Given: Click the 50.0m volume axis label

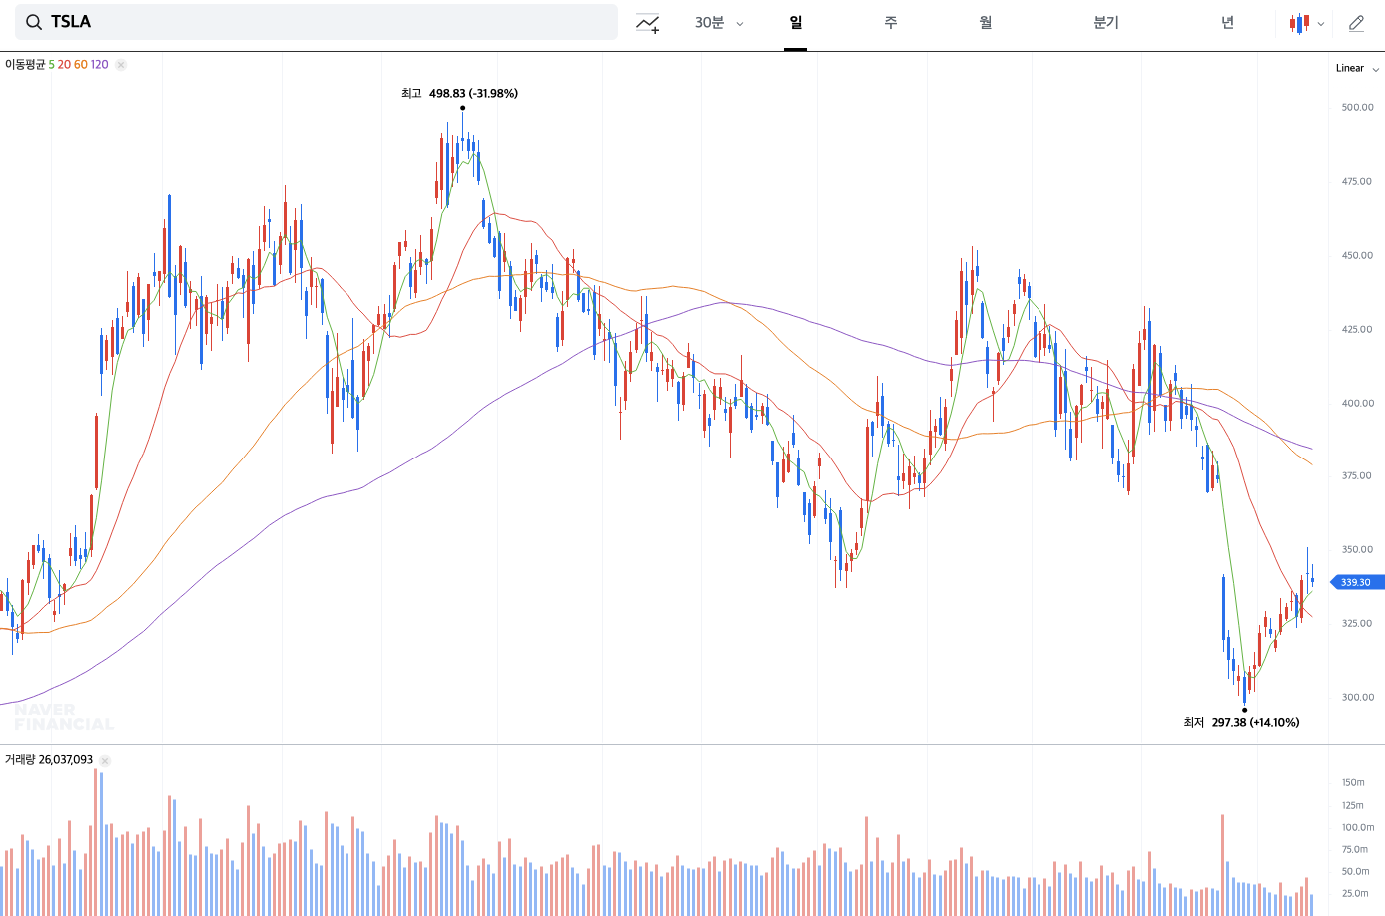Looking at the screenshot, I should (x=1355, y=871).
